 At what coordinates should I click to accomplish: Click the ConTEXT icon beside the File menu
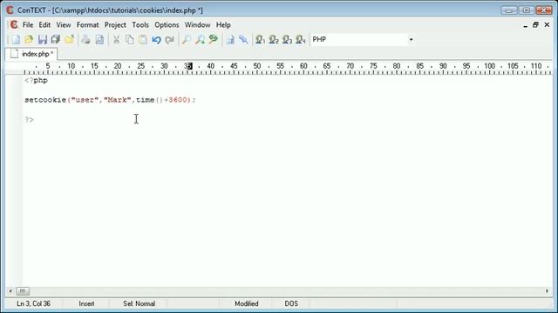[14, 25]
